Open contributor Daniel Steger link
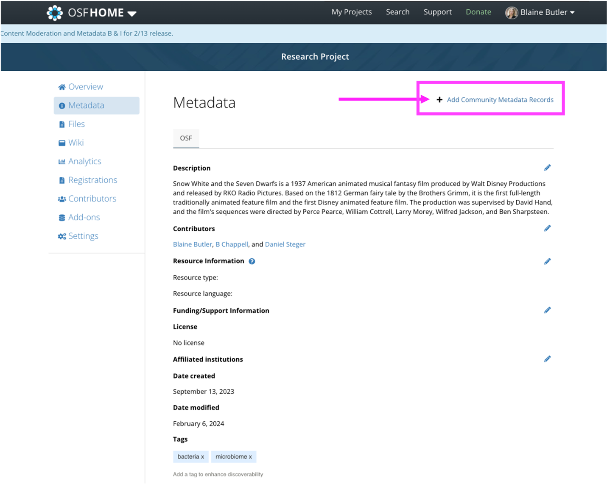 285,244
